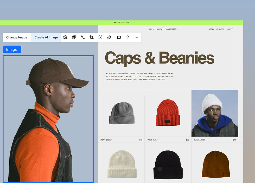
Task: Open Help via the question mark icon
Action: click(127, 37)
